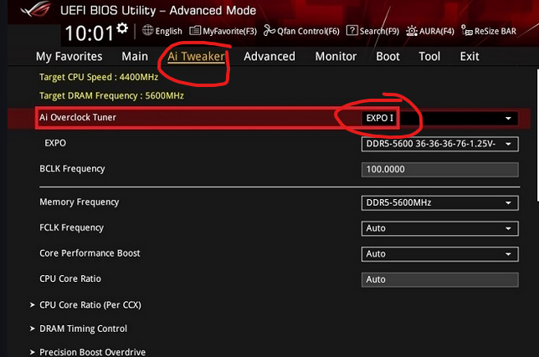Open EXPO profile DDR5-5600 dropdown
Screen dimensions: 539x357
[x=440, y=144]
